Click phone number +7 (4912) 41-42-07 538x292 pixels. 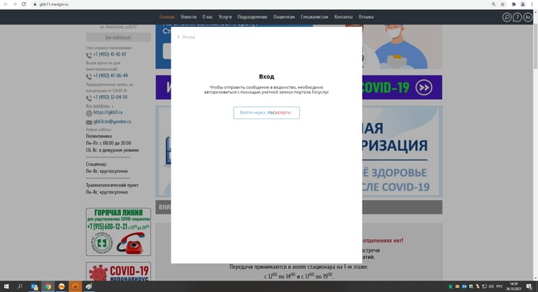[x=110, y=55]
